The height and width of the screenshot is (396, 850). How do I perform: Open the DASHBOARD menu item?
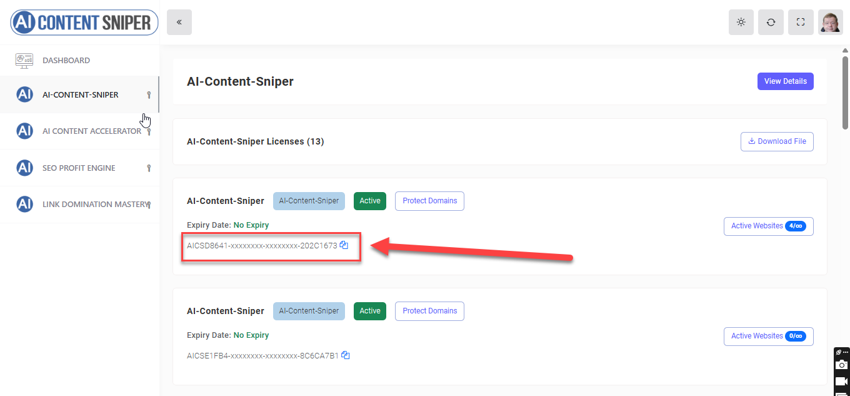coord(79,61)
